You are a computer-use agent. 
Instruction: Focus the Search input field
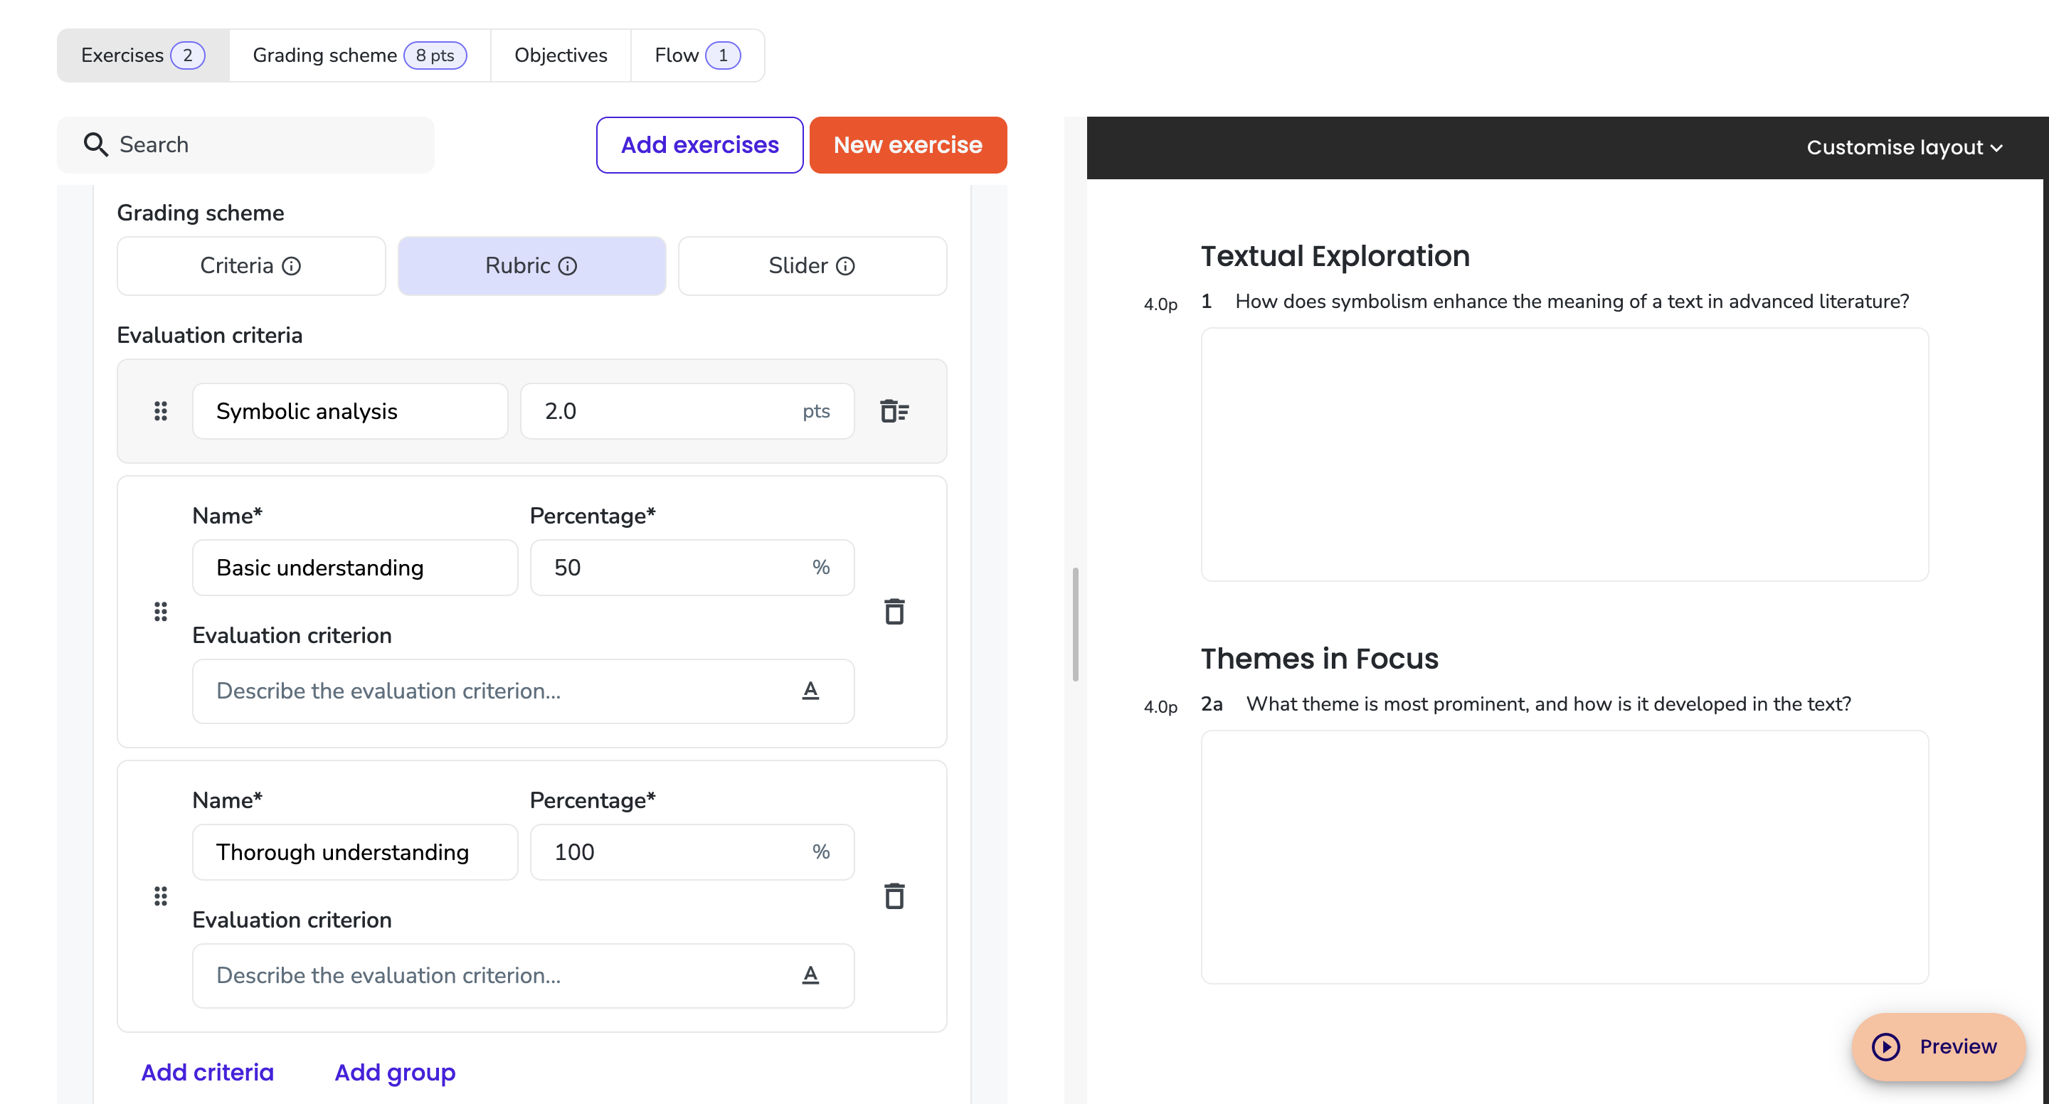pyautogui.click(x=245, y=145)
